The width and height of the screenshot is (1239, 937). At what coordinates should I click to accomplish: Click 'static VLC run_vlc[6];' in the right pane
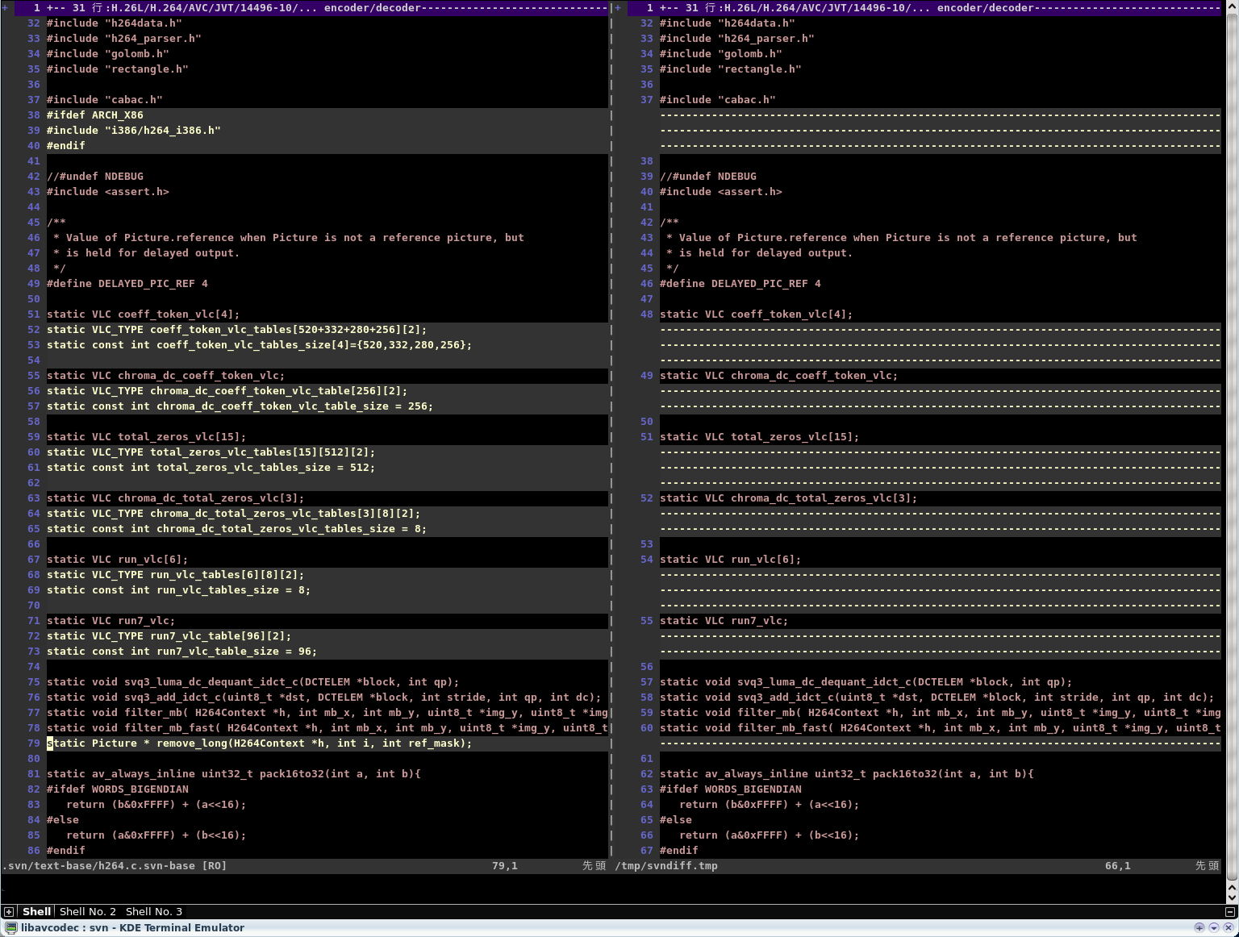(x=731, y=560)
